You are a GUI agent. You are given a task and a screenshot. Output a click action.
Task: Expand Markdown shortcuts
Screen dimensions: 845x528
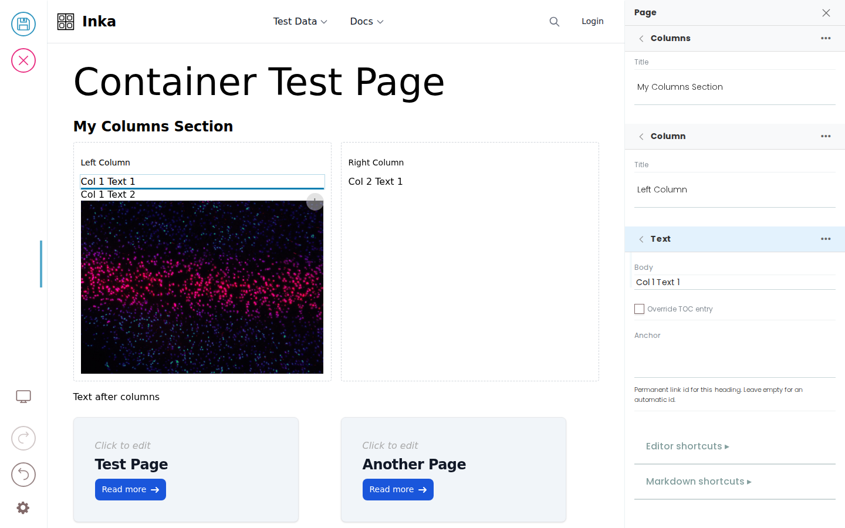(x=698, y=482)
